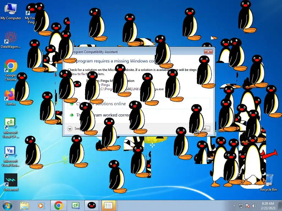This screenshot has width=282, height=211.
Task: Open the network status tray icon
Action: click(x=241, y=206)
